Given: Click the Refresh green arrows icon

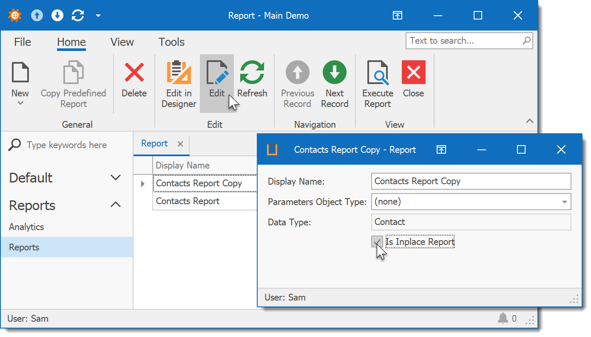Looking at the screenshot, I should pos(252,73).
